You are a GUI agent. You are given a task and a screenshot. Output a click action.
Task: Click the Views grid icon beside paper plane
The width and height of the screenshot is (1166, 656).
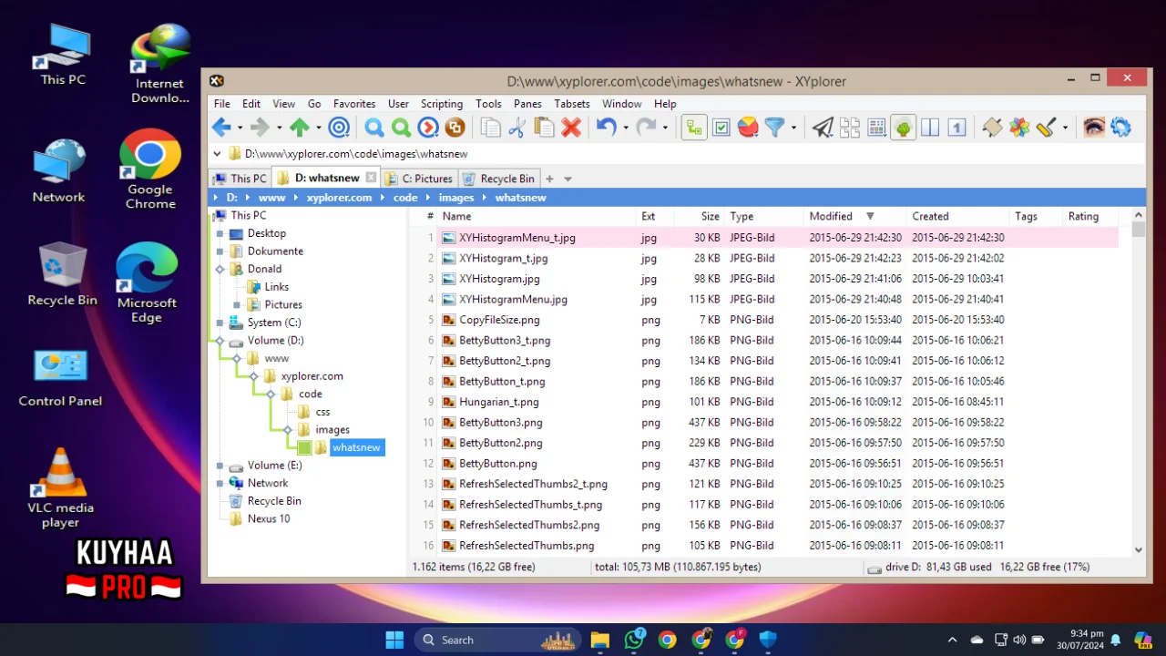[x=850, y=128]
